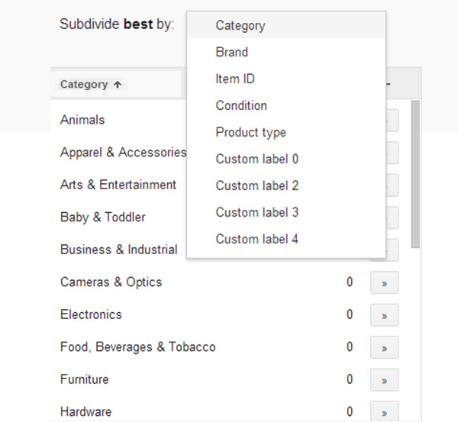Image resolution: width=458 pixels, height=422 pixels.
Task: Click the » button for Hardware
Action: point(384,412)
